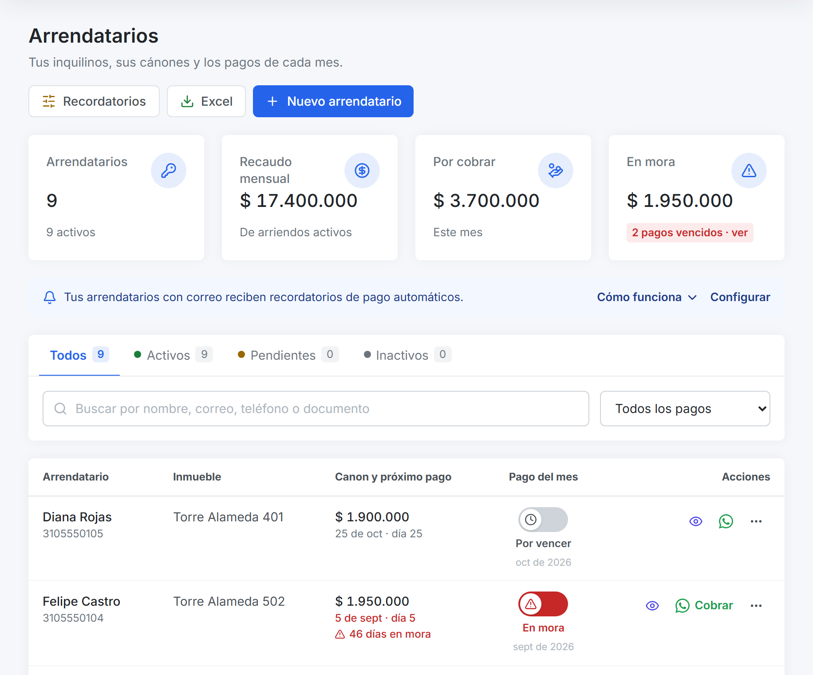
Task: Click the bell icon in the reminders banner
Action: pos(50,297)
